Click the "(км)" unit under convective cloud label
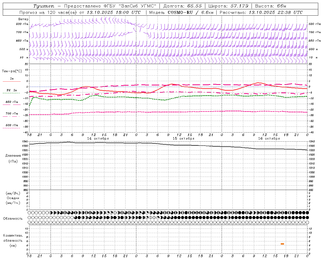 coord(13,245)
